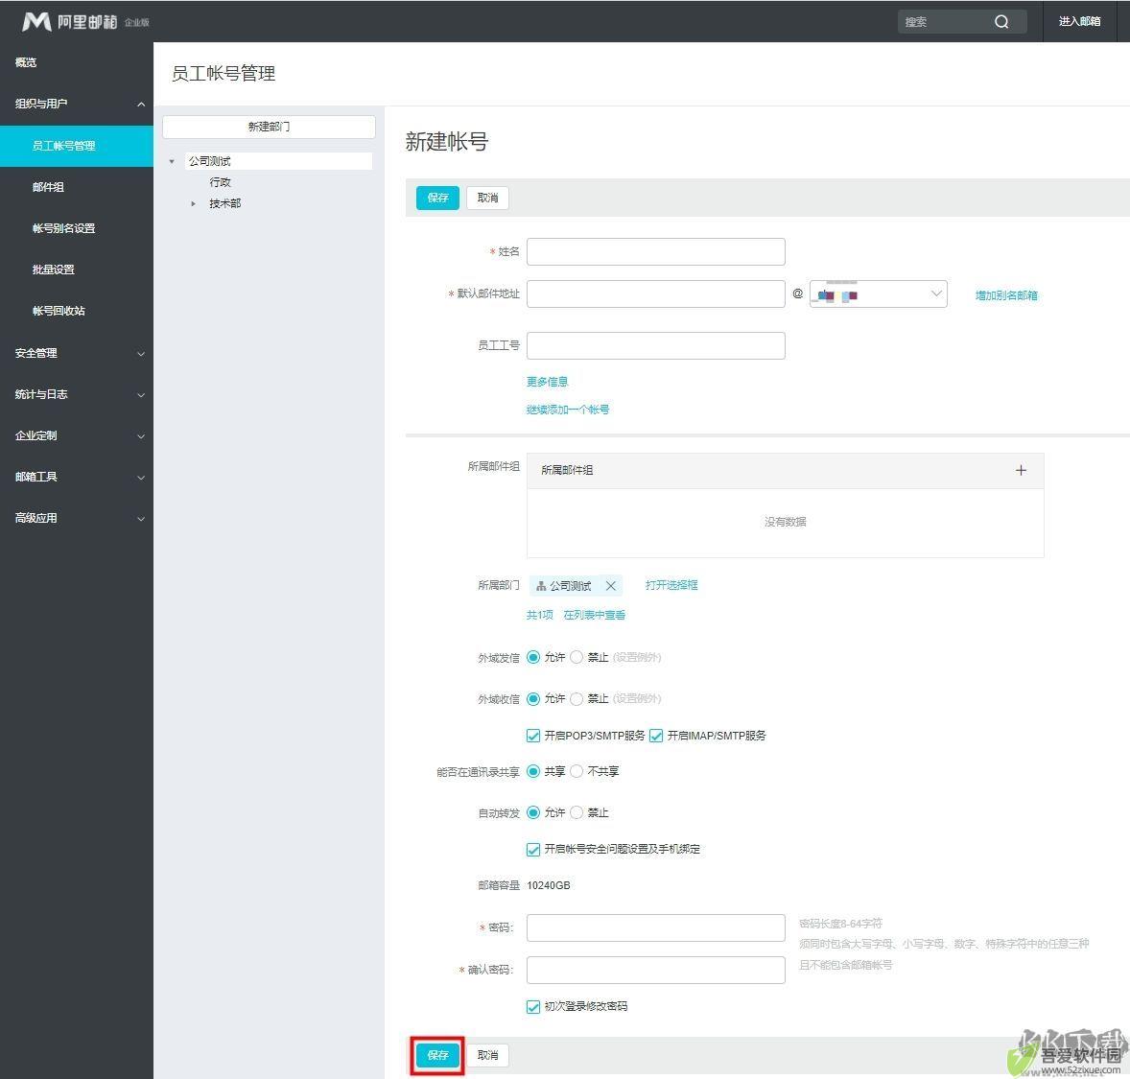Expand 安全管理 sidebar section
Image resolution: width=1130 pixels, height=1079 pixels.
141,353
